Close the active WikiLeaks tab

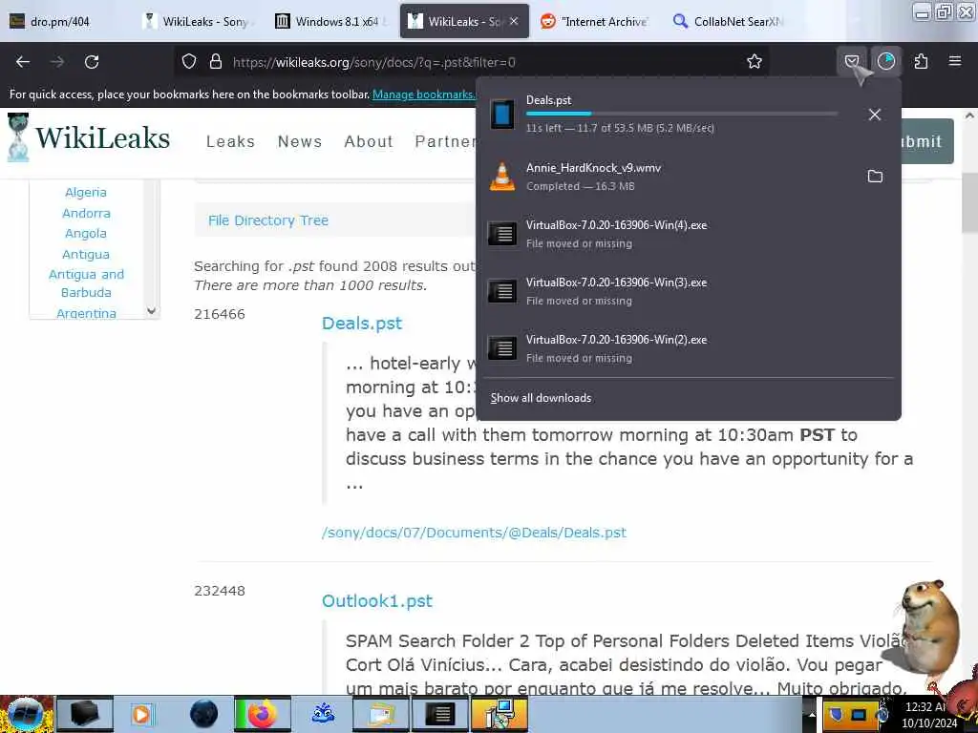[x=514, y=21]
